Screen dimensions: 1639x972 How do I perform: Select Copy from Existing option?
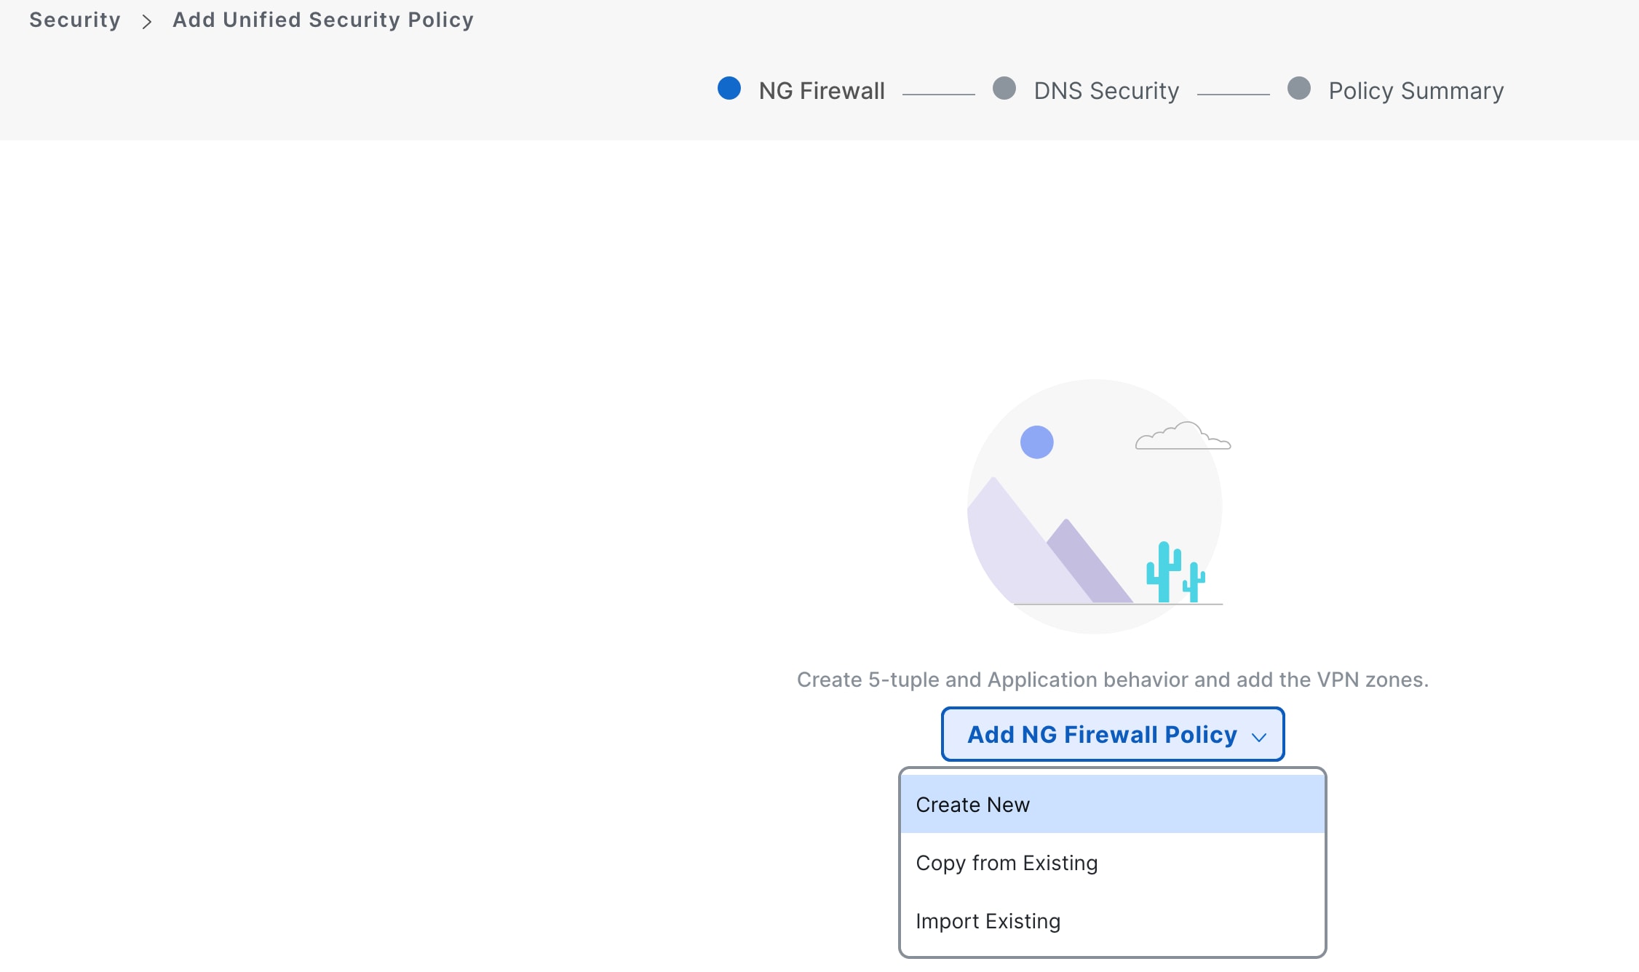pos(1007,863)
